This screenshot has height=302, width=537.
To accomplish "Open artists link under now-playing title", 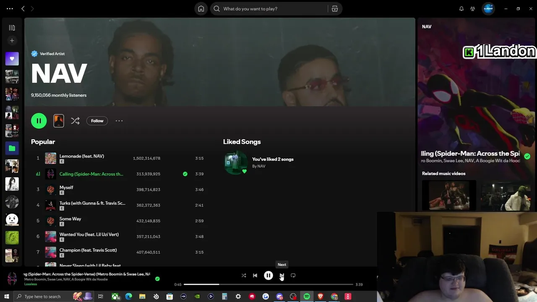I will coord(66,279).
